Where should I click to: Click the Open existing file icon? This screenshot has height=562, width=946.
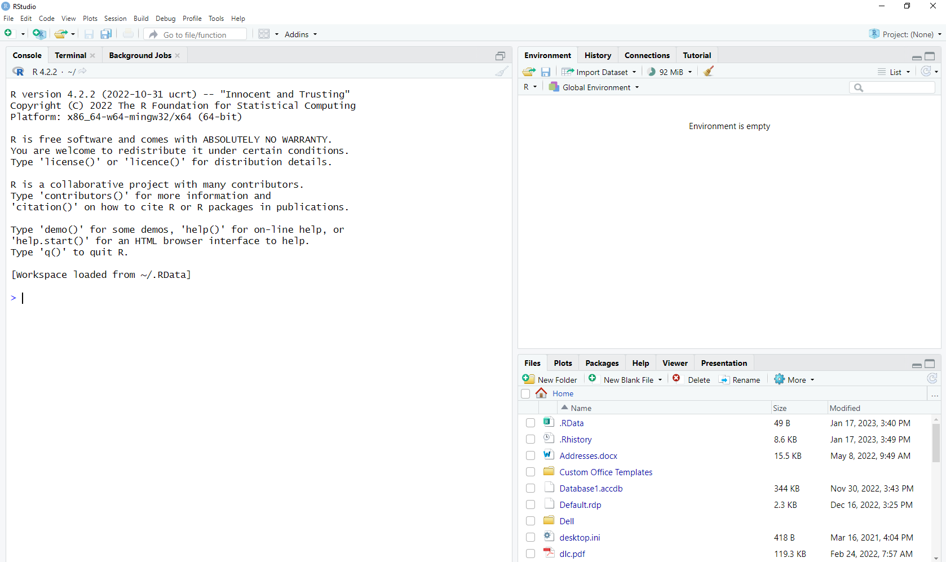(61, 34)
